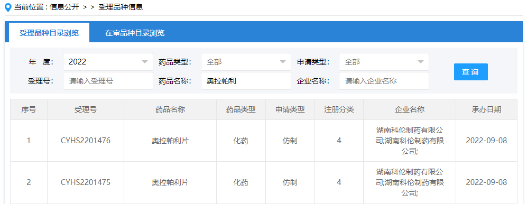The width and height of the screenshot is (527, 204).
Task: Click the 注册分类 column header
Action: tap(339, 109)
